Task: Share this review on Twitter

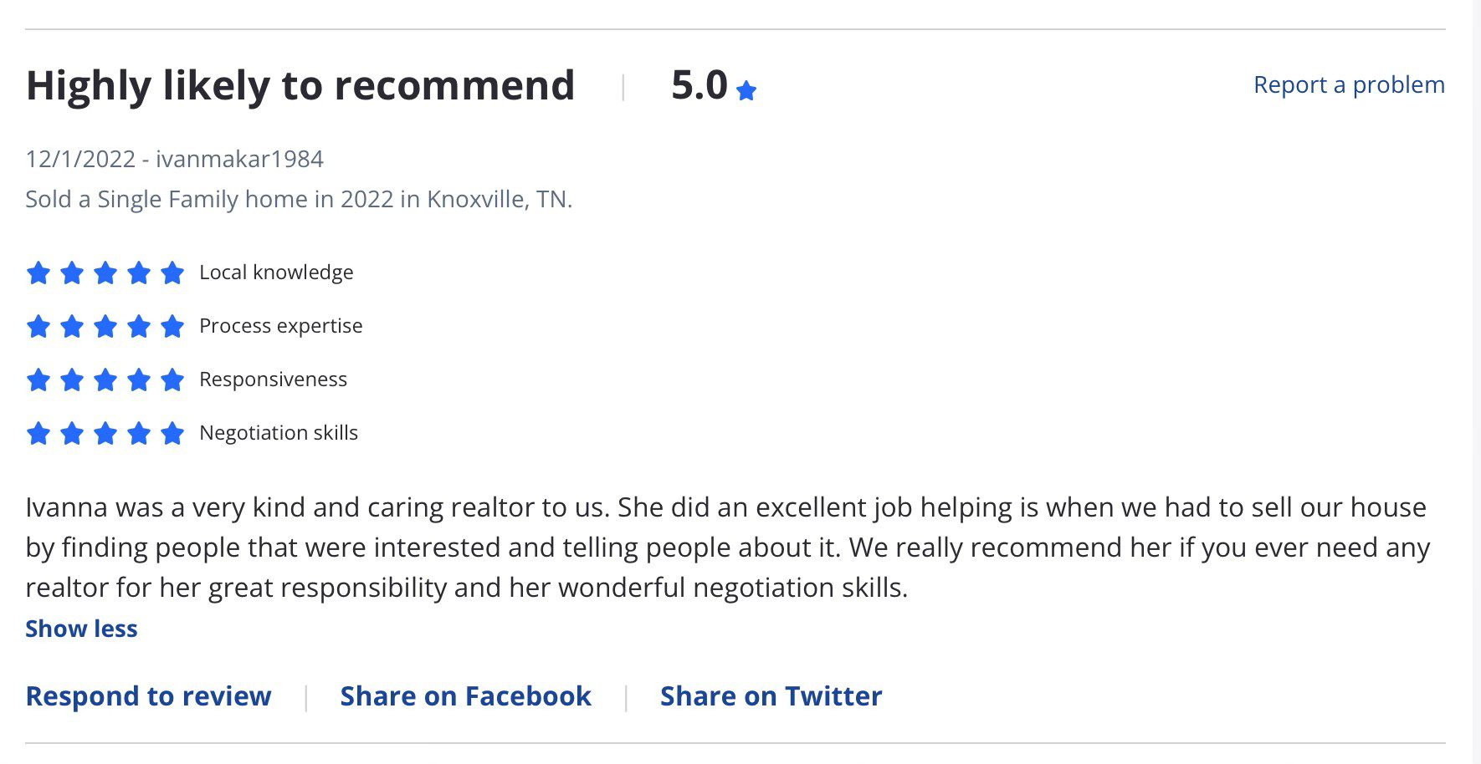Action: (x=771, y=696)
